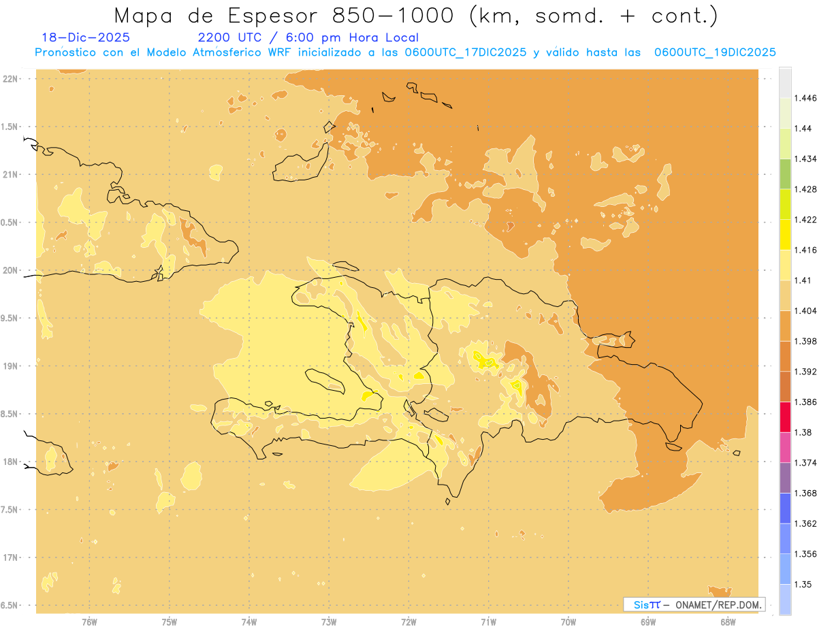Pick the tan segment between 1.404 and 1.41
Image resolution: width=817 pixels, height=631 pixels.
coord(785,295)
